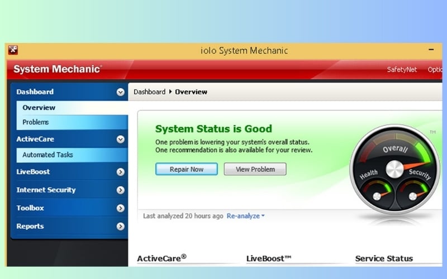Open the Options link in the top bar
The image size is (447, 279).
coord(435,69)
